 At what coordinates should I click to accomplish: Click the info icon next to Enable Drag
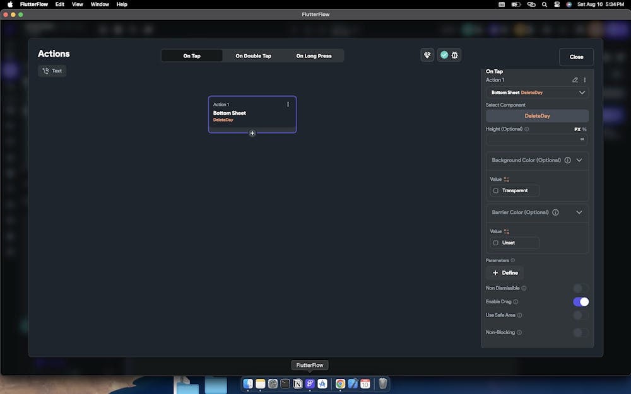pyautogui.click(x=516, y=301)
